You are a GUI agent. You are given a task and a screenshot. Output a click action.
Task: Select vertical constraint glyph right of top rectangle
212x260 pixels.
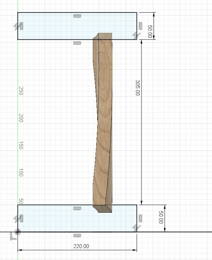[x=140, y=26]
